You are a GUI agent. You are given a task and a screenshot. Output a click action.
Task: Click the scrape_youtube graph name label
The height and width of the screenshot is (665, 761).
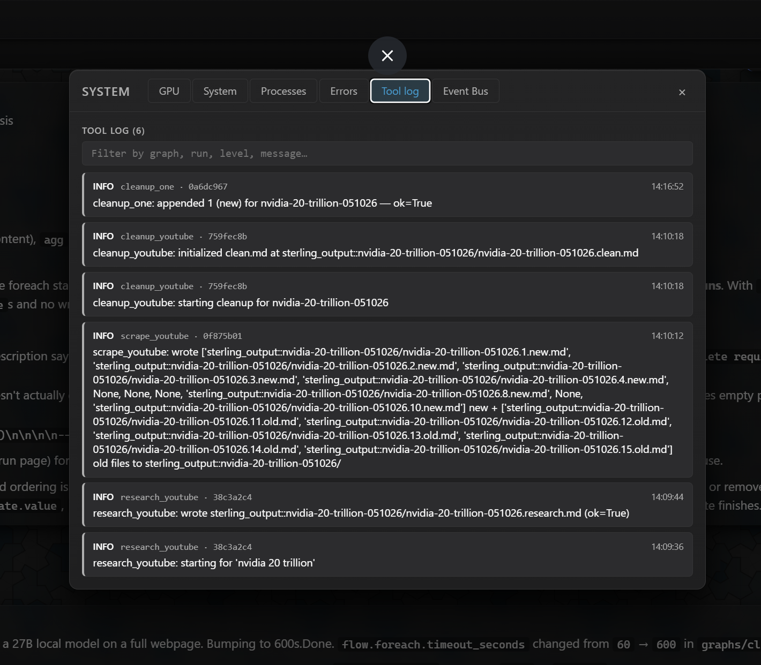point(154,336)
